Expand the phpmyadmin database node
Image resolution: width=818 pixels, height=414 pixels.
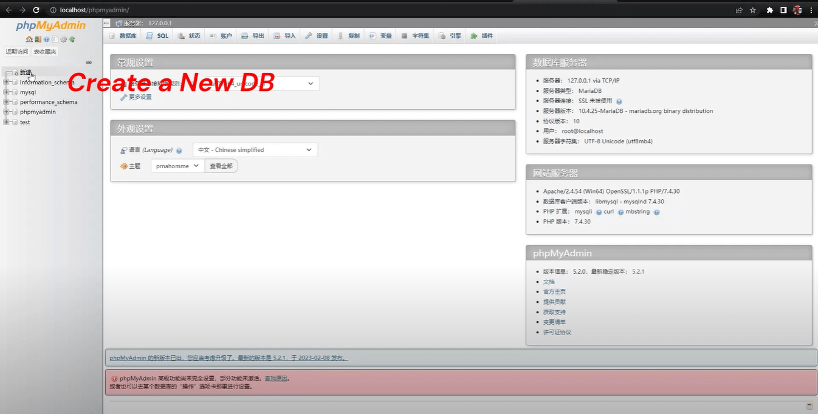point(6,112)
